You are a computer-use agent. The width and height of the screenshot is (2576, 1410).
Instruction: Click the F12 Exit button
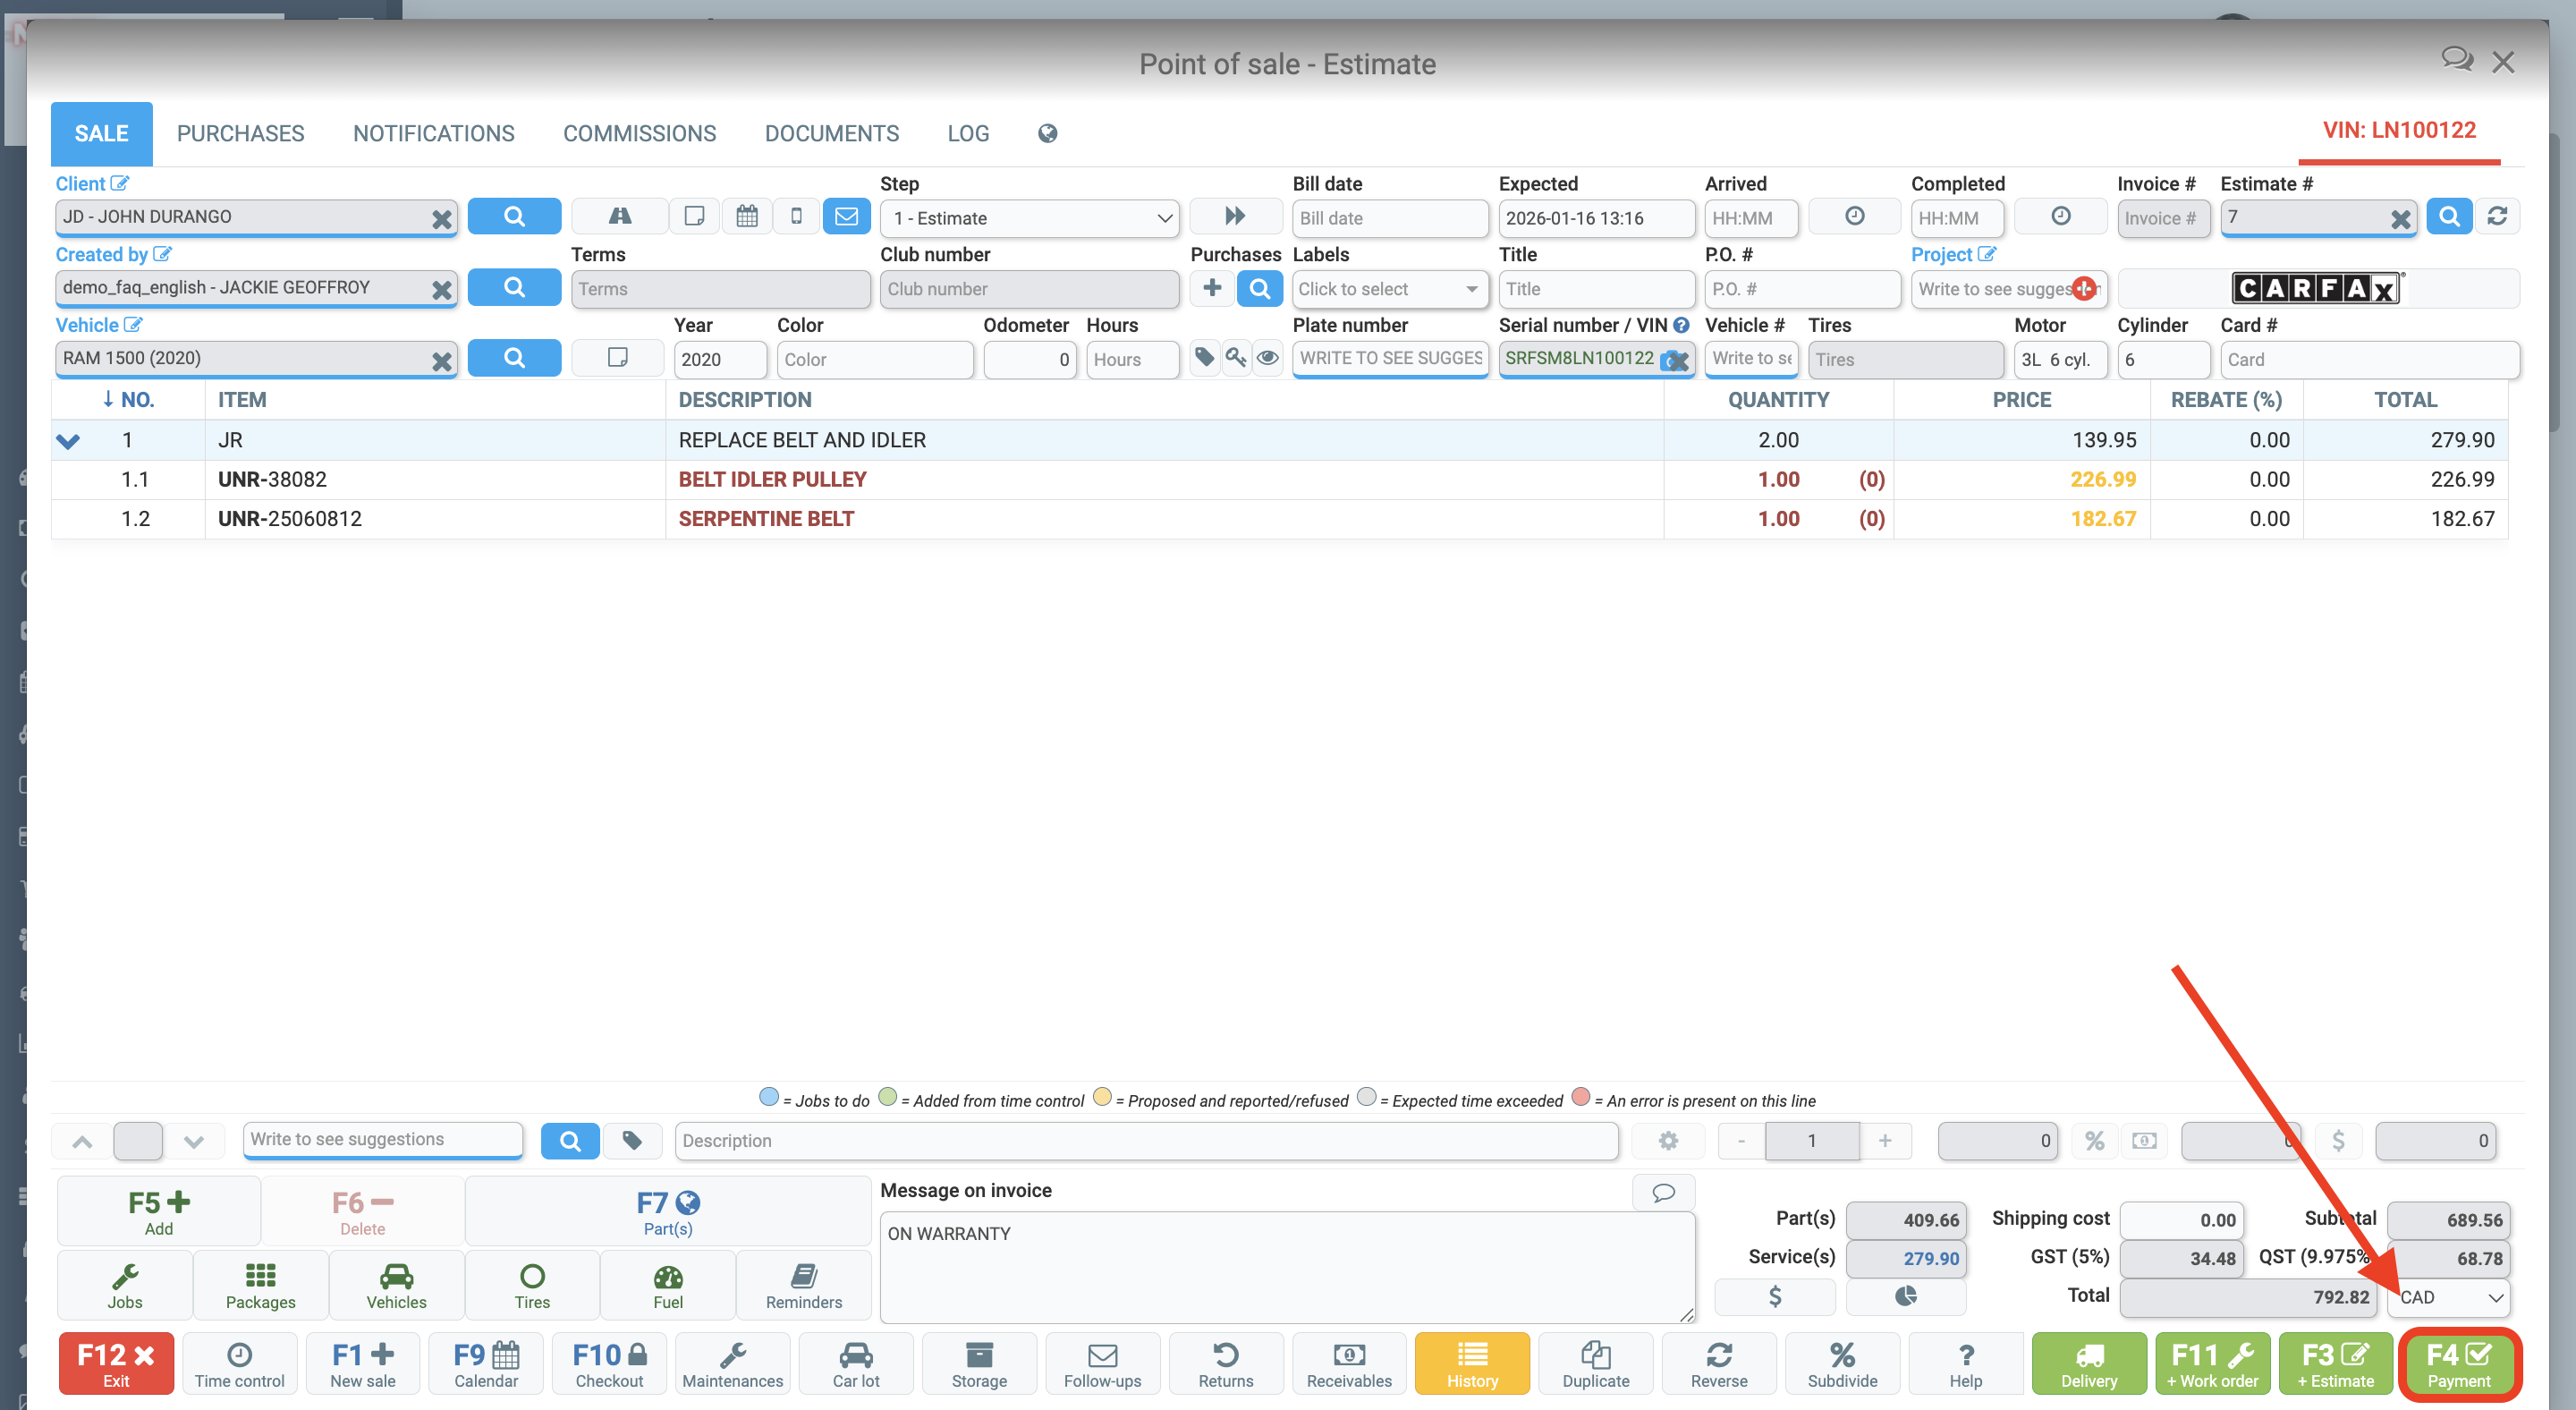(x=116, y=1363)
